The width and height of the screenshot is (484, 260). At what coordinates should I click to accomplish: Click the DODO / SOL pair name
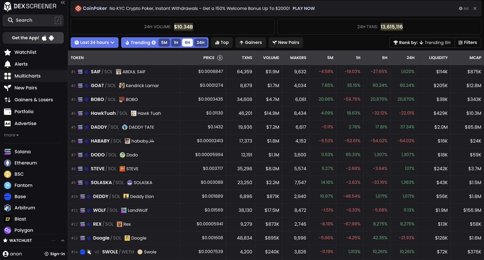(103, 155)
